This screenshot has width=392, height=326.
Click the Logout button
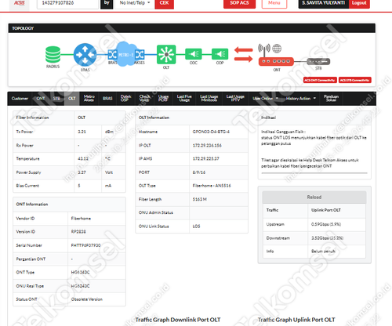359,3
